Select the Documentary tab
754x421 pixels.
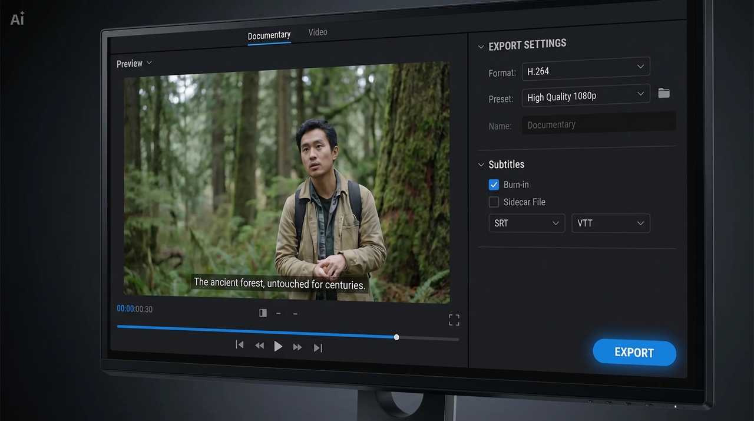pyautogui.click(x=269, y=36)
